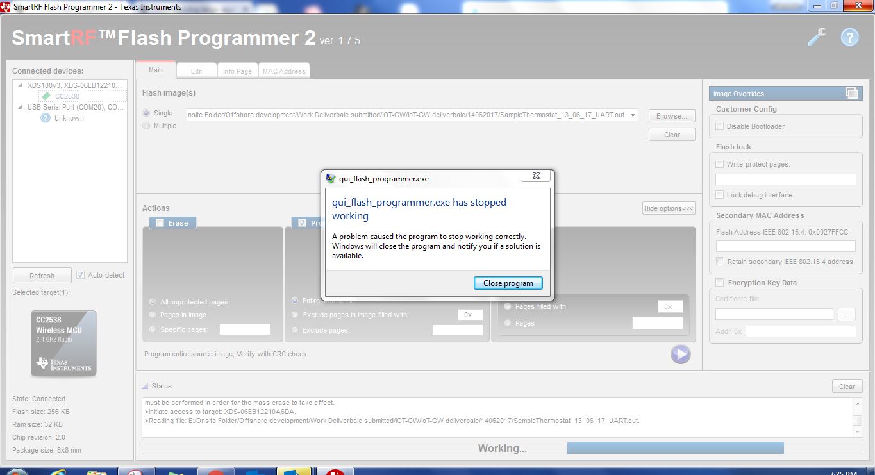Switch to the Main tab
This screenshot has height=475, width=875.
(156, 70)
